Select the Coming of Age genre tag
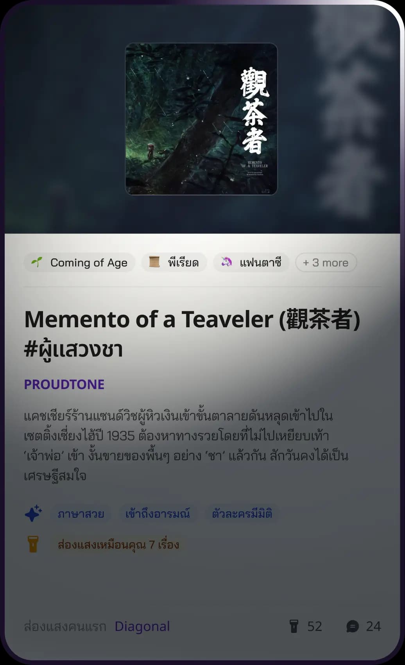 (80, 262)
